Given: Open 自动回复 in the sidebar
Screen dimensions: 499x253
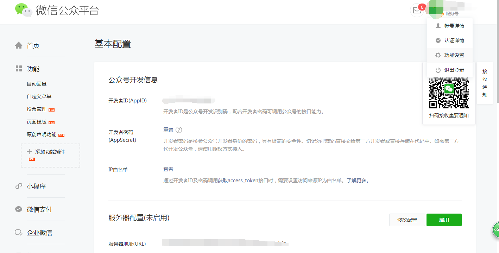Looking at the screenshot, I should (x=37, y=84).
